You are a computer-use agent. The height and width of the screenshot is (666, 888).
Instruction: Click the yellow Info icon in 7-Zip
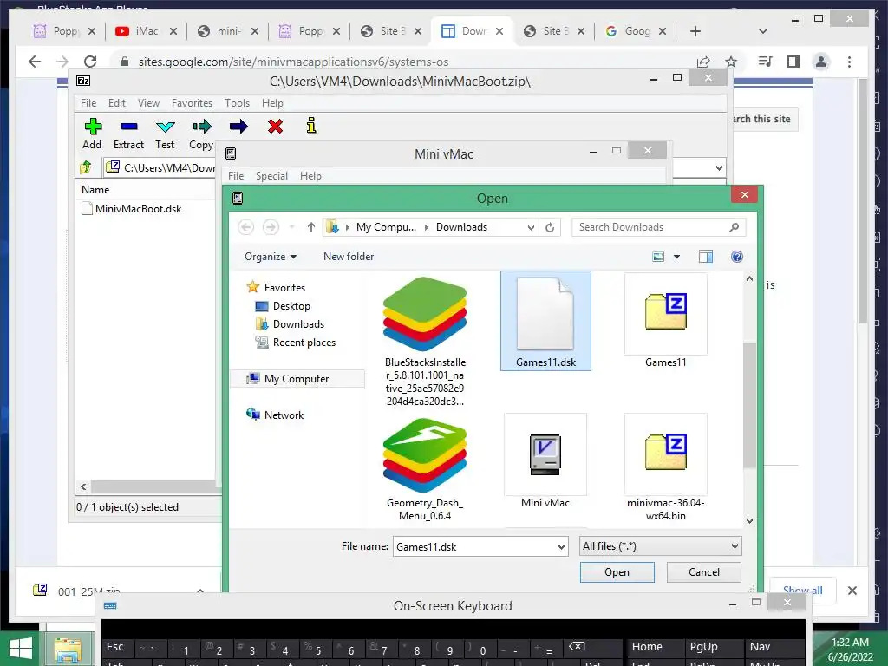[311, 126]
